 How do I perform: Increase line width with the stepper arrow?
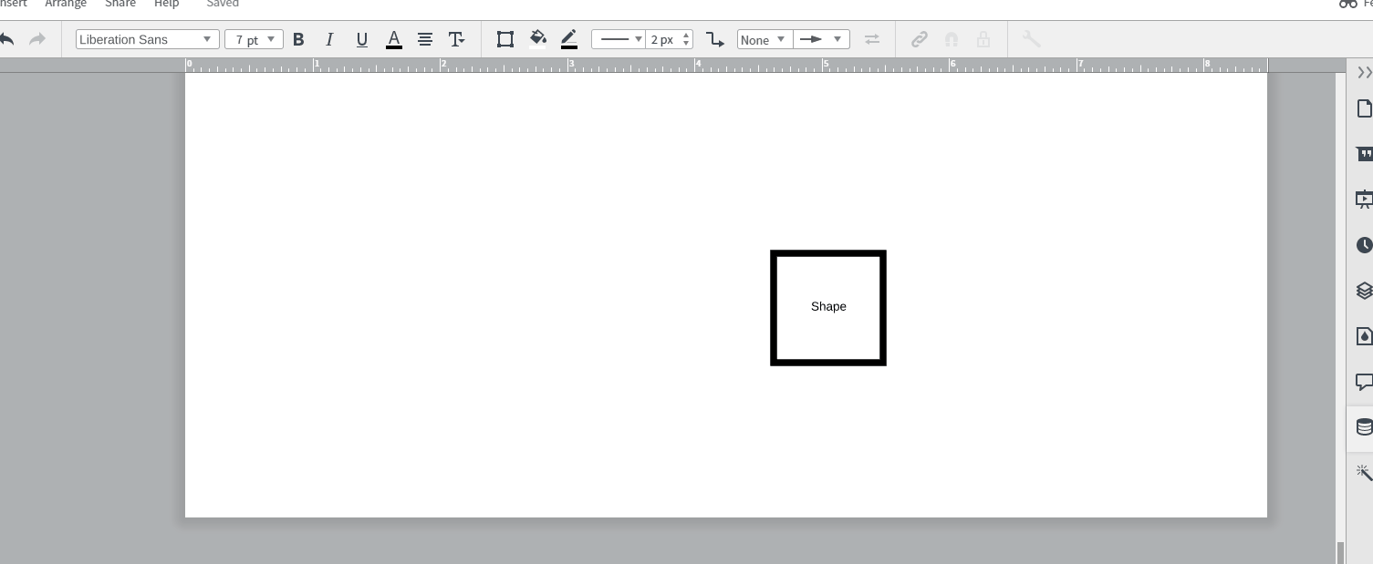(686, 35)
